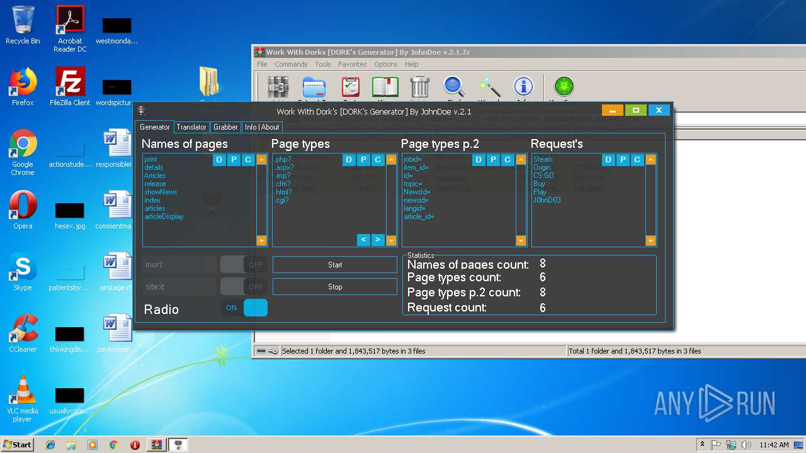The width and height of the screenshot is (806, 453).
Task: Toggle the Radio ON switch
Action: tap(244, 308)
